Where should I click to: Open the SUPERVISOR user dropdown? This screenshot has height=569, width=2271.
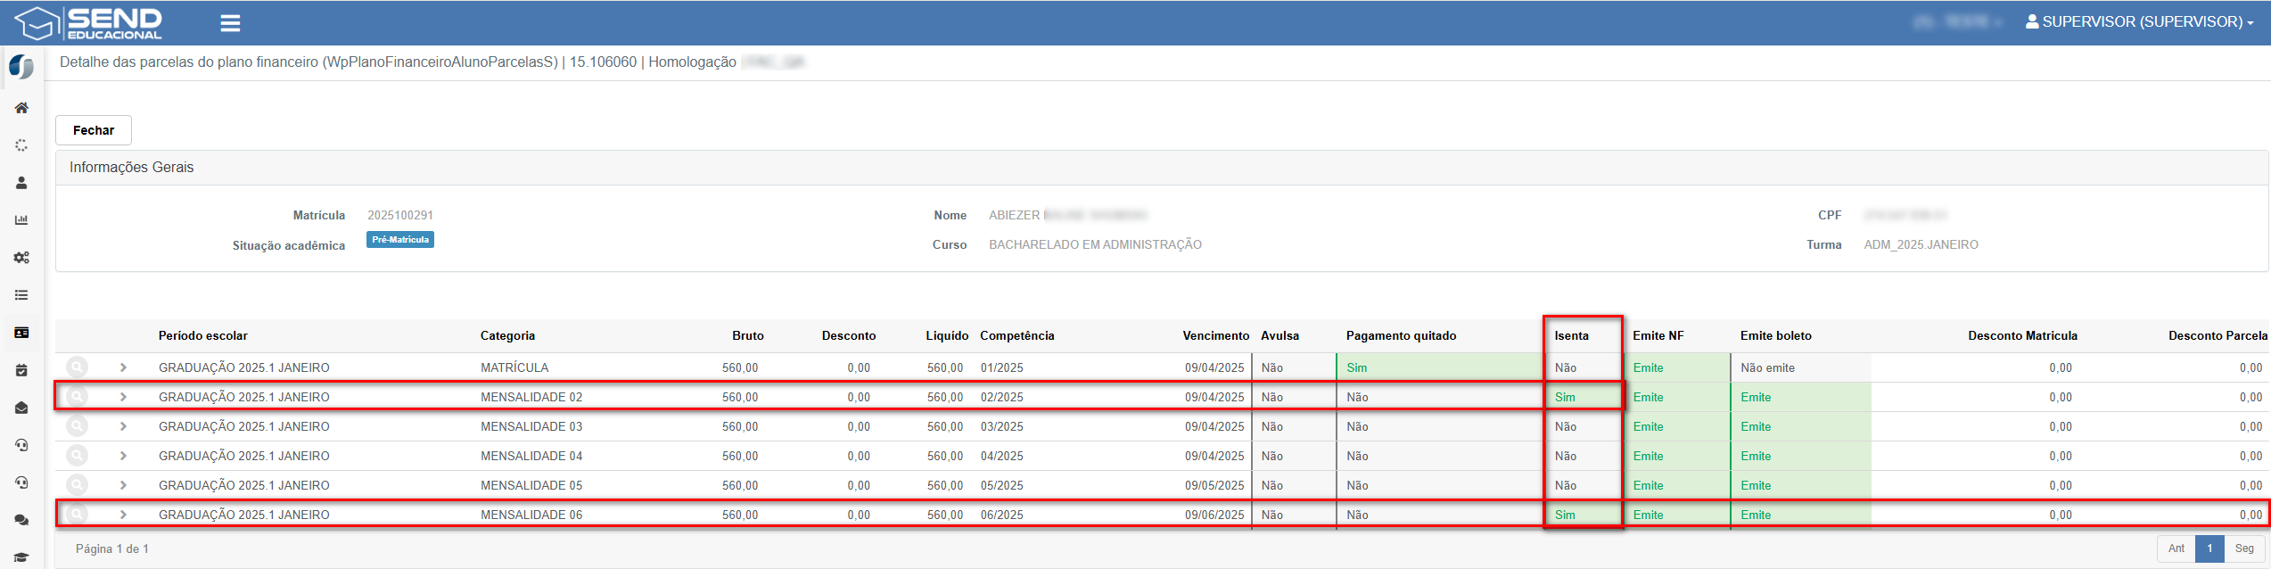[x=2138, y=21]
